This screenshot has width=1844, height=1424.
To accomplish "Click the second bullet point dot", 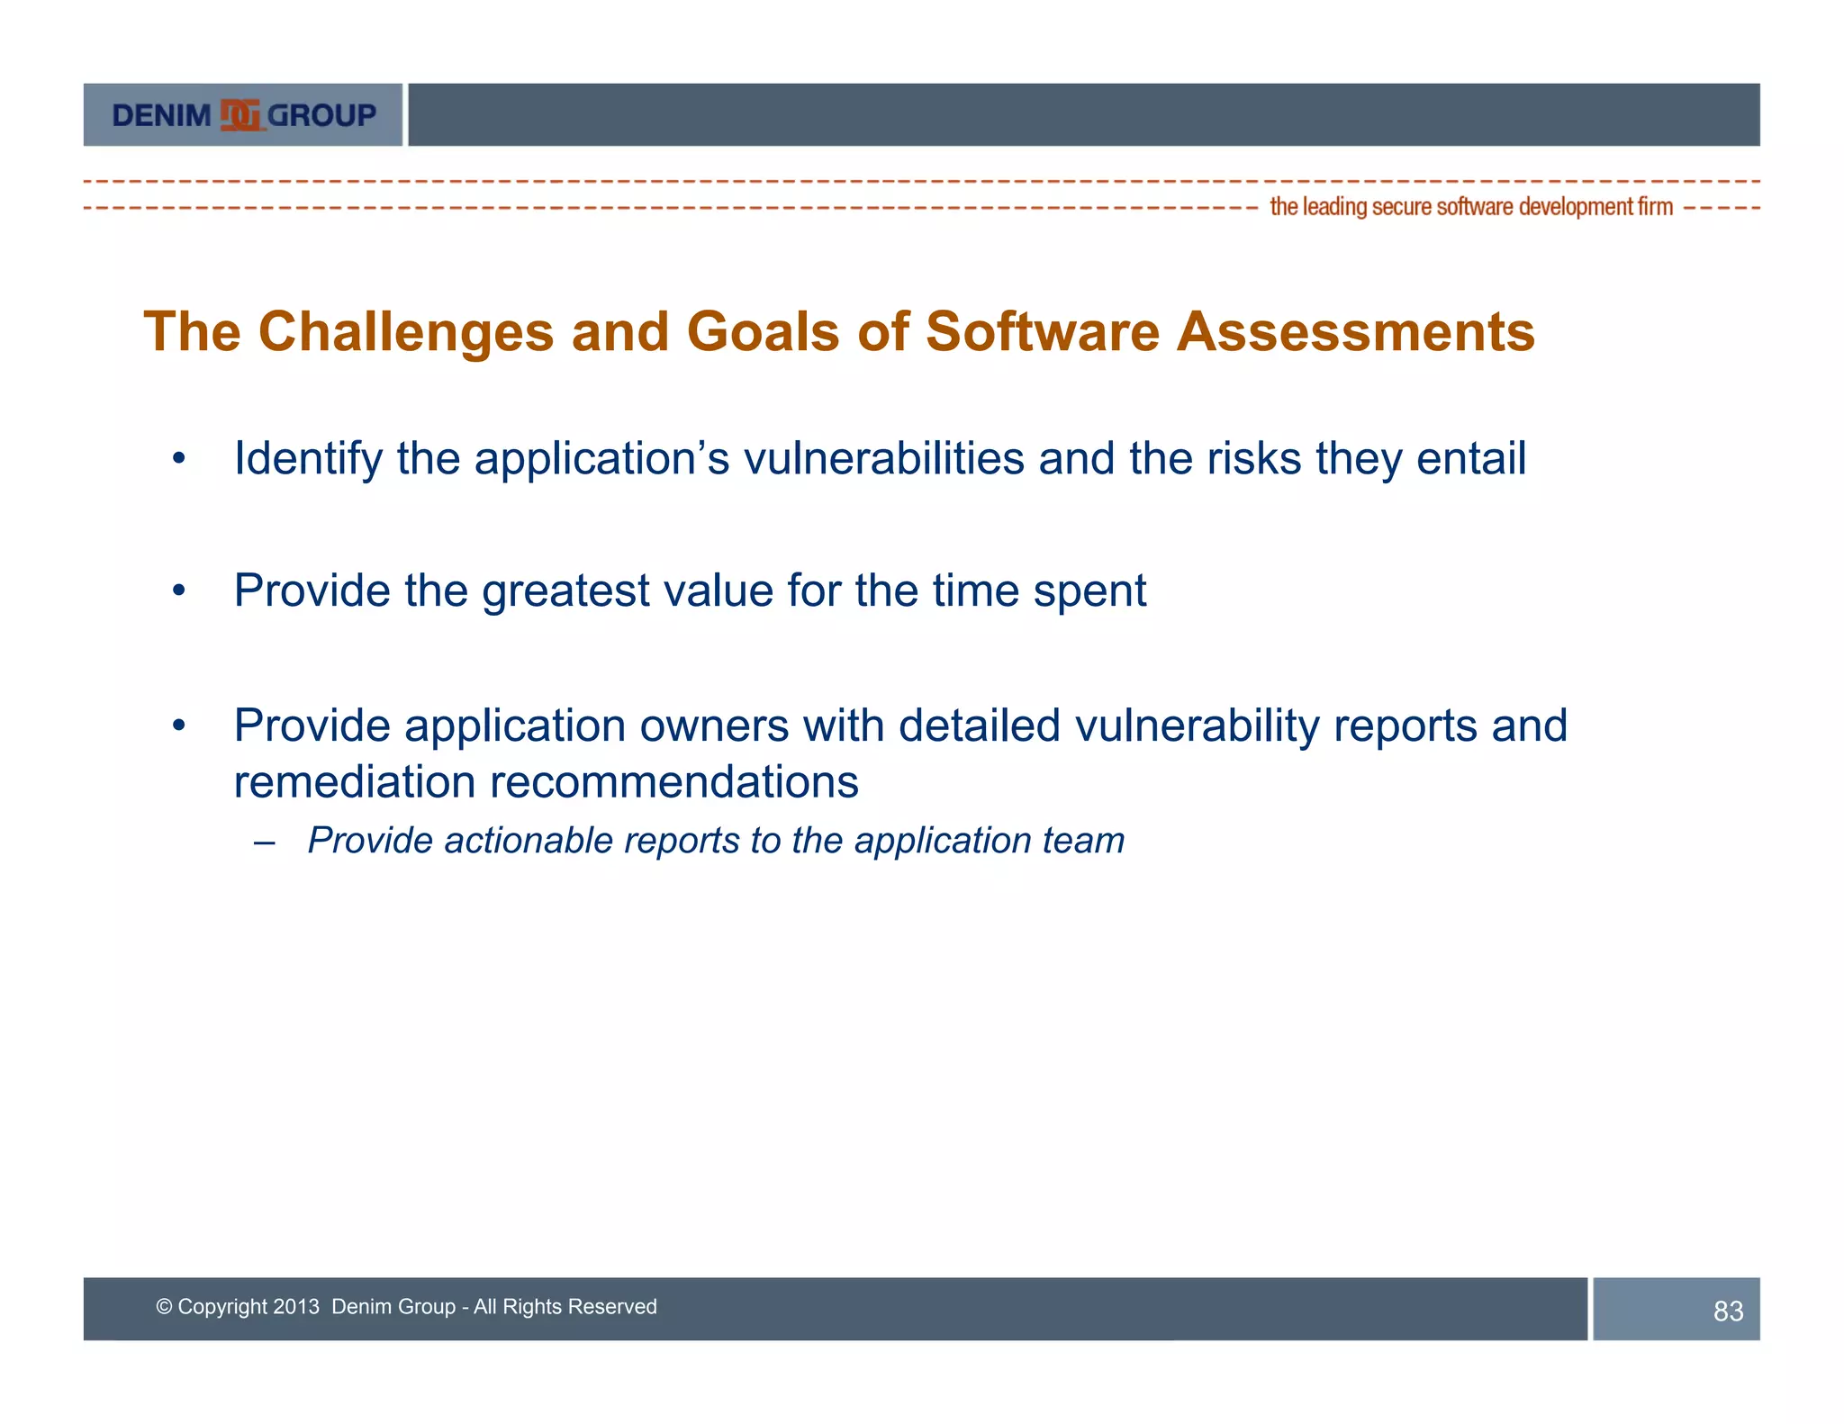I will [x=179, y=591].
